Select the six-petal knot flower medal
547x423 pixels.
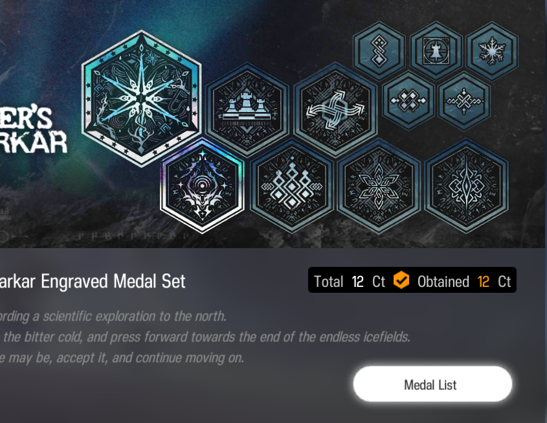379,186
